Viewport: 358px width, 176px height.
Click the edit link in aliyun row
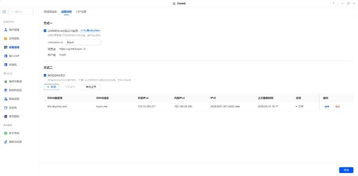pyautogui.click(x=327, y=106)
